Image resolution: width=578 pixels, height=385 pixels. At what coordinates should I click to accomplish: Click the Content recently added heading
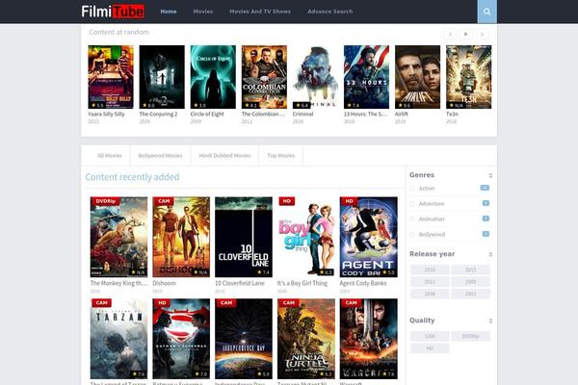tap(132, 177)
